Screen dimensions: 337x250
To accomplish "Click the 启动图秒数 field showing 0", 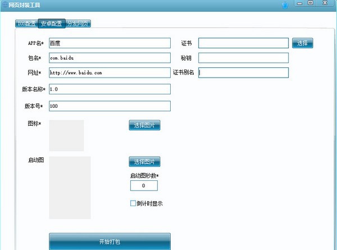I will tap(144, 185).
